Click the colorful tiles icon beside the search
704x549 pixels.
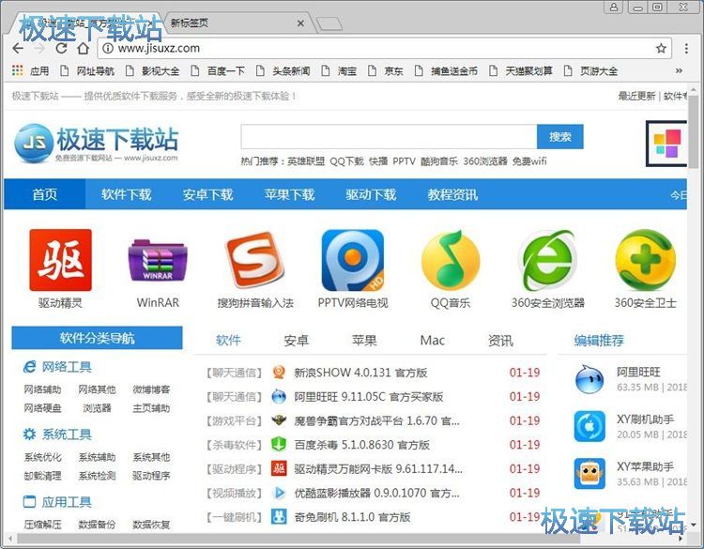click(667, 144)
